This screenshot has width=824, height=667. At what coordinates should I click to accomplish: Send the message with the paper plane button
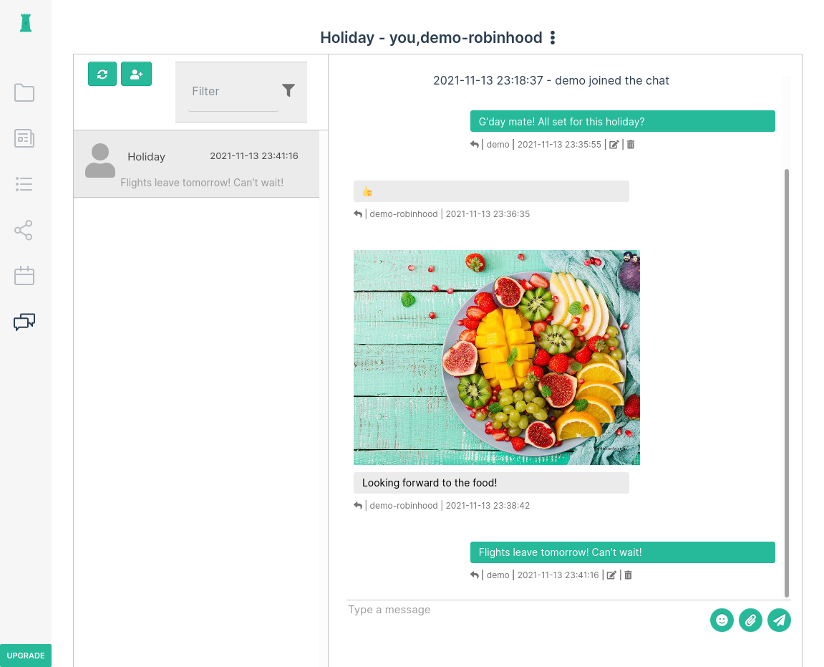click(779, 620)
